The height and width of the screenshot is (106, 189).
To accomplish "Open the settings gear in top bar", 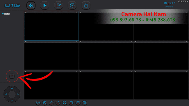I will tap(72, 5).
